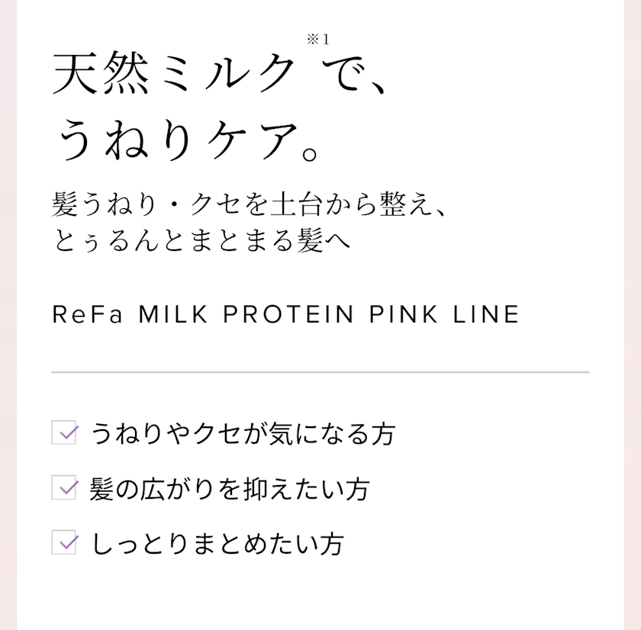Click the word LINE
This screenshot has height=630, width=641.
click(486, 314)
